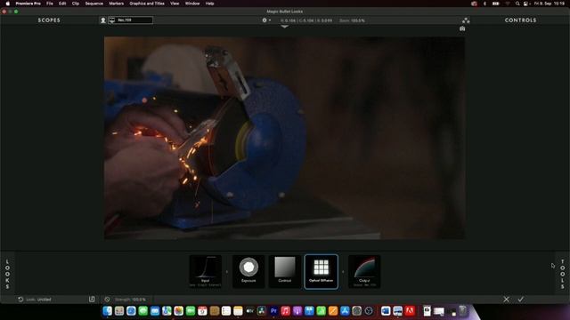Open Spotlight search in the menu bar
The height and width of the screenshot is (320, 570).
click(x=517, y=4)
